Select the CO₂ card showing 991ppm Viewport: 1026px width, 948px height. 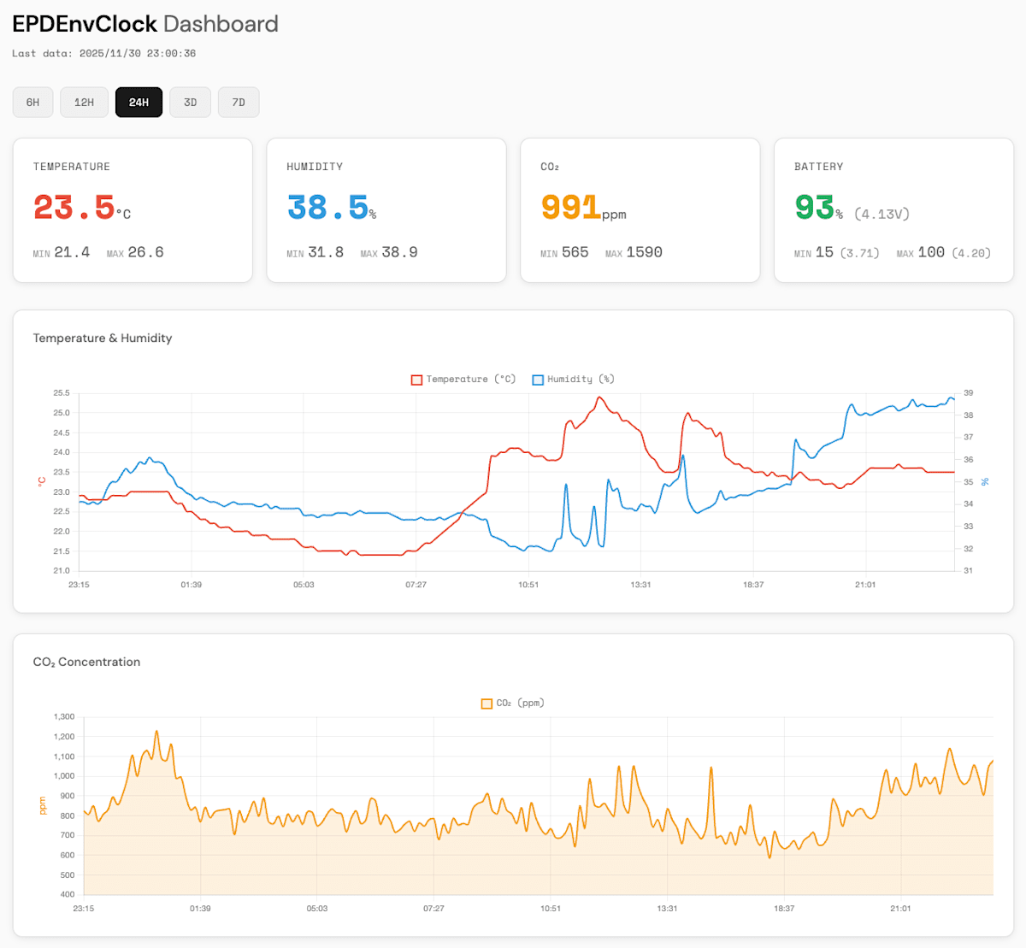coord(640,209)
